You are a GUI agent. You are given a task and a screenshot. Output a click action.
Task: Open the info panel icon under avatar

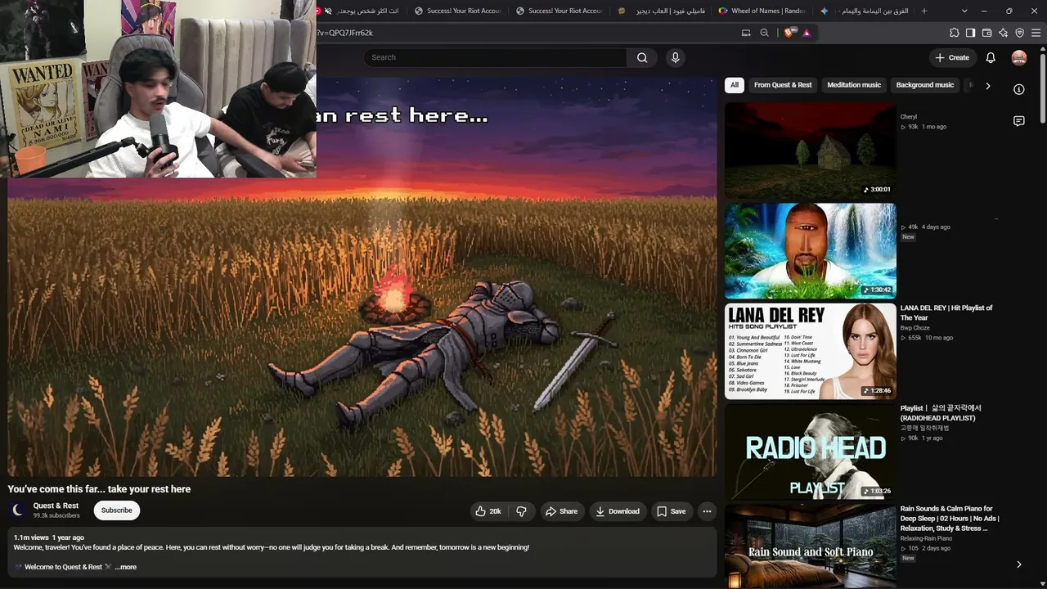click(1019, 89)
